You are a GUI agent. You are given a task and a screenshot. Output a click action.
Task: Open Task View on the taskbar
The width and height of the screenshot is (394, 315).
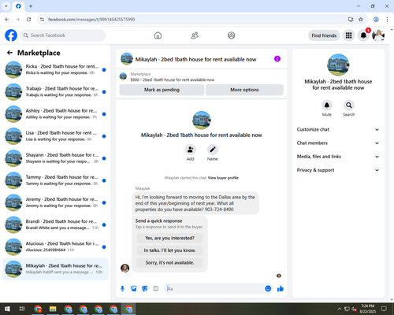(x=22, y=309)
